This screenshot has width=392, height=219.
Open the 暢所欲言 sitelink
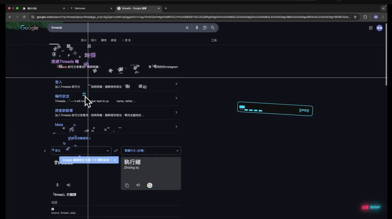tap(62, 96)
